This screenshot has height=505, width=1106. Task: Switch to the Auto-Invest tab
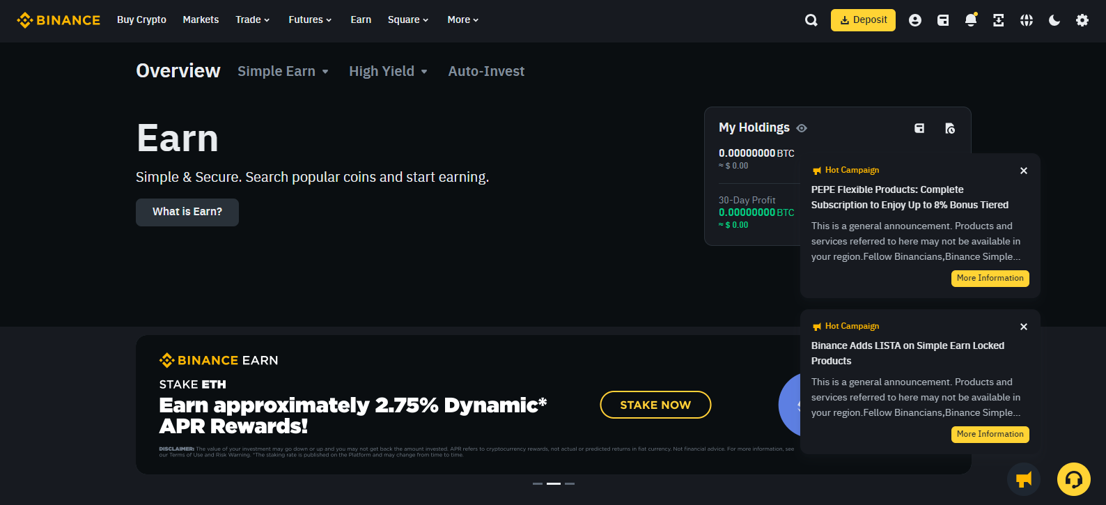click(x=486, y=71)
